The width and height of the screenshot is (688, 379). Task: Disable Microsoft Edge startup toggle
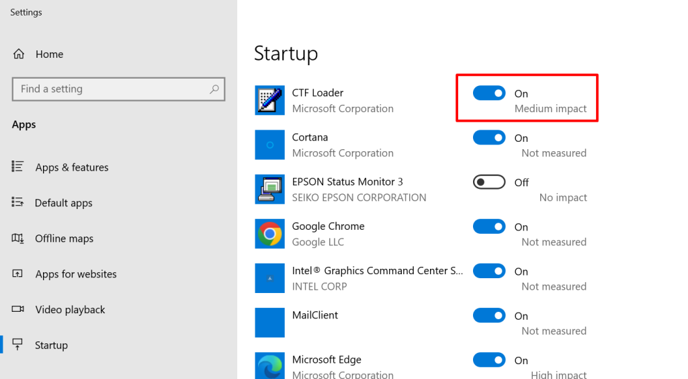click(x=489, y=360)
